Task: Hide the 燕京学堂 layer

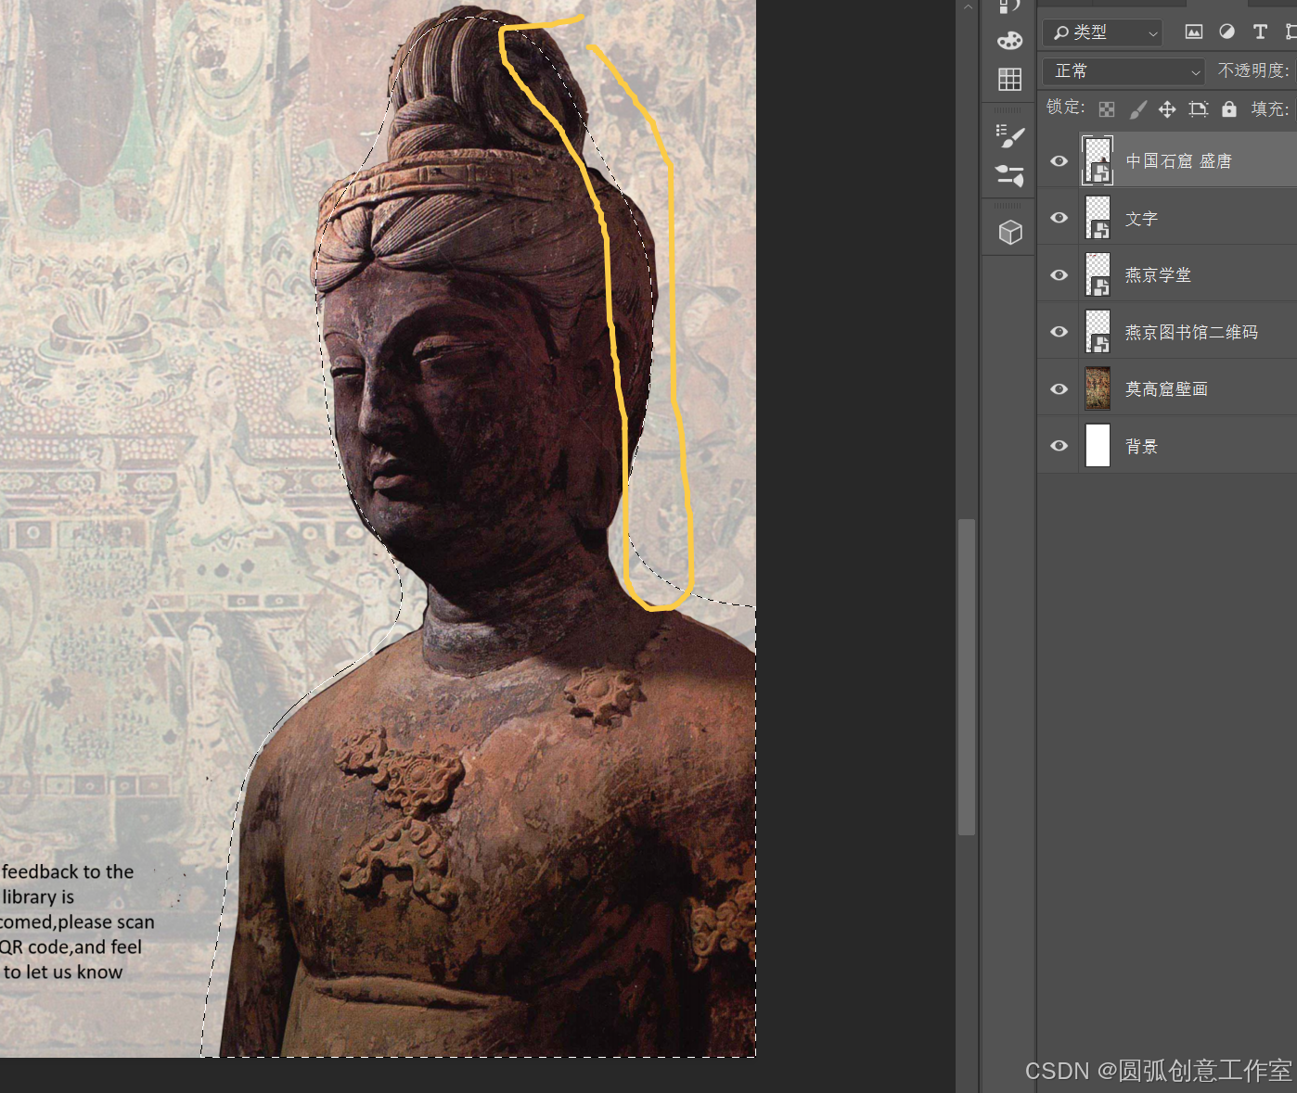Action: 1059,275
